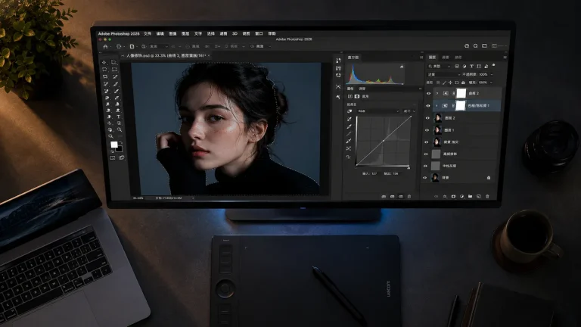This screenshot has width=581, height=327.
Task: Click the black background color swatch
Action: 120,149
